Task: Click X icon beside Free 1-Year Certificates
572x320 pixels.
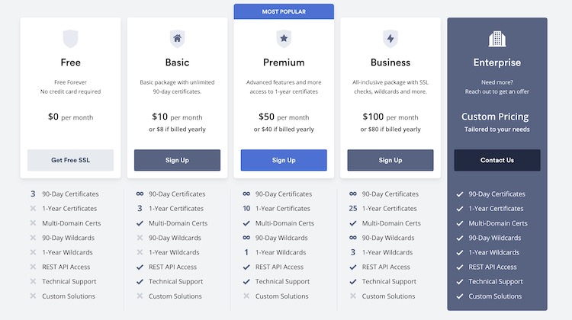Action: [x=33, y=209]
